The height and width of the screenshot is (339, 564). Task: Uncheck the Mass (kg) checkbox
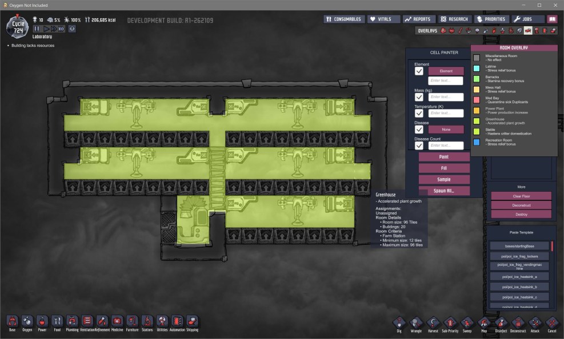(x=419, y=97)
